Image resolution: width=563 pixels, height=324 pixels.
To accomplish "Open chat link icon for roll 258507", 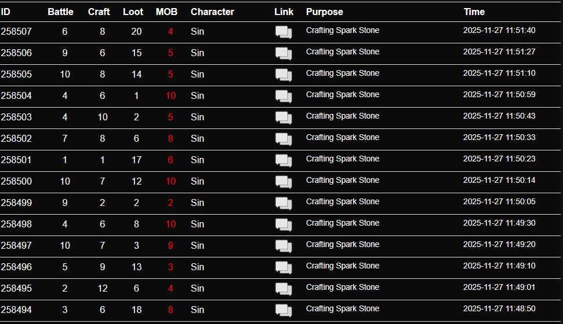I will pyautogui.click(x=283, y=32).
